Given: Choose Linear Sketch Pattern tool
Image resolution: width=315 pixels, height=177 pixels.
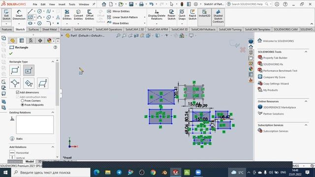Looking at the screenshot, I should [x=123, y=17].
